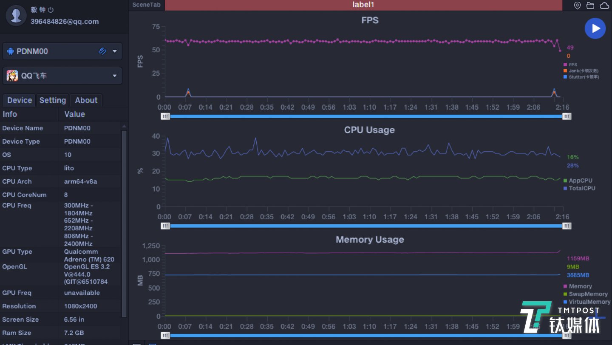Click the cloud upload icon
612x345 pixels.
[603, 6]
